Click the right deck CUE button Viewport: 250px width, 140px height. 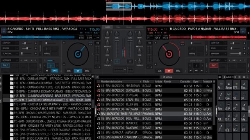(x=160, y=71)
